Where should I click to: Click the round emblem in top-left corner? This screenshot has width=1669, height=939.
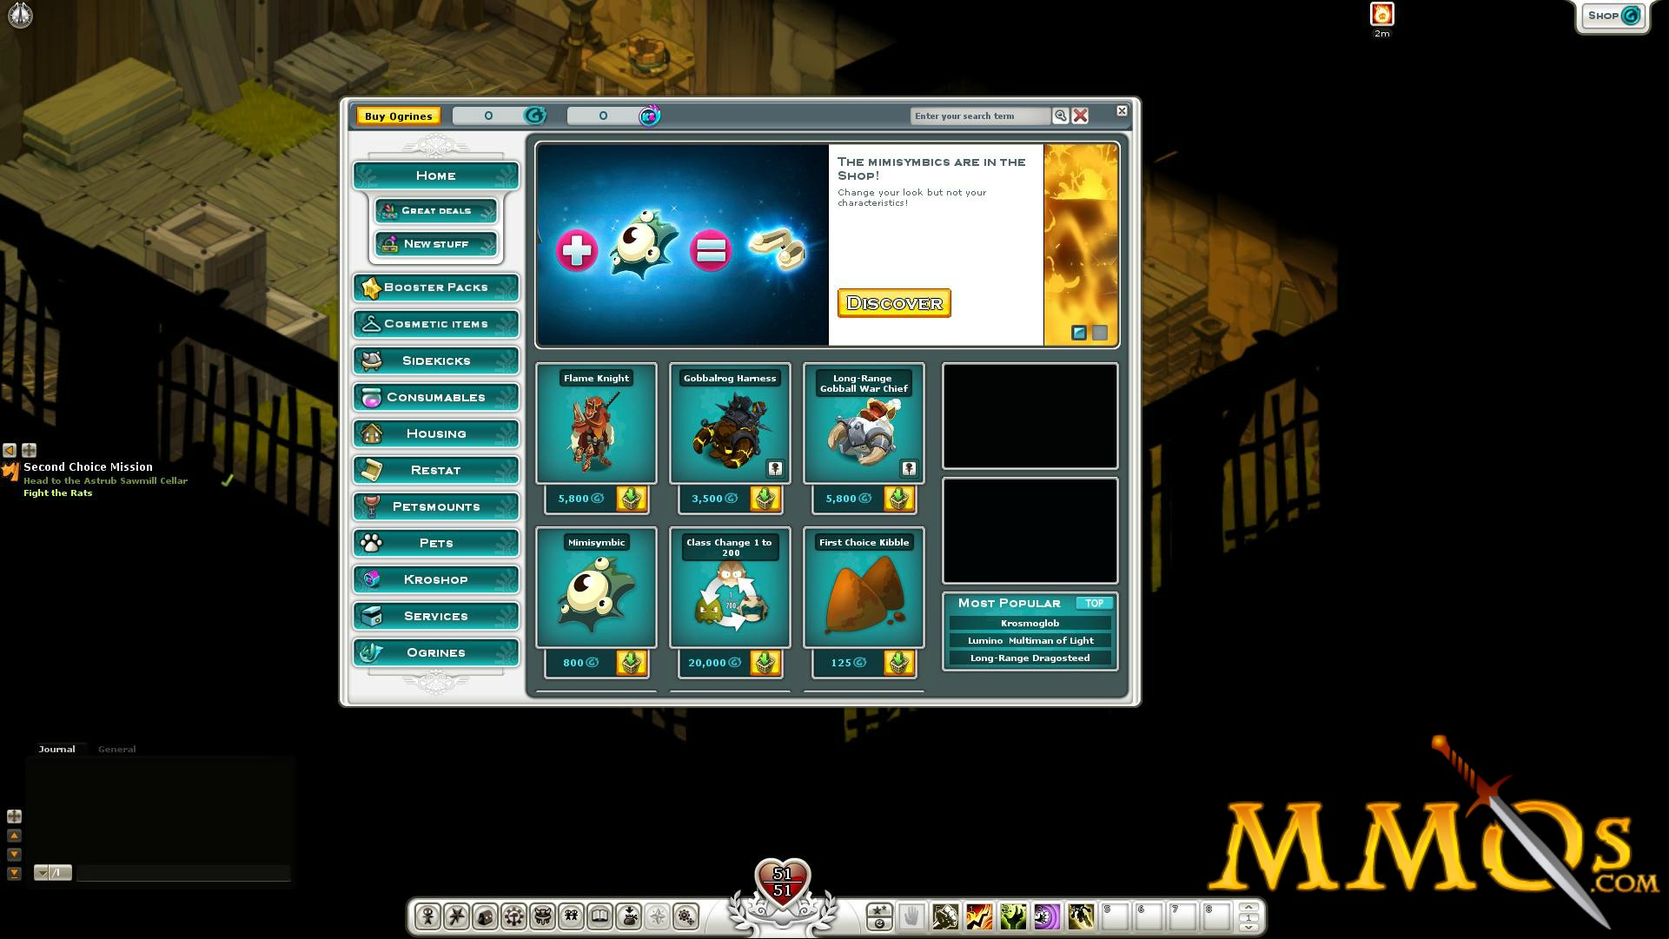[20, 14]
